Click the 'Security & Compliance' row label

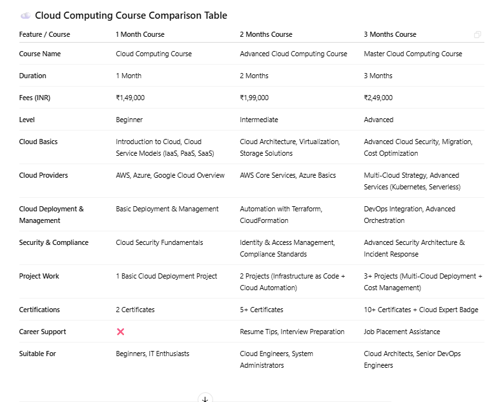coord(54,242)
